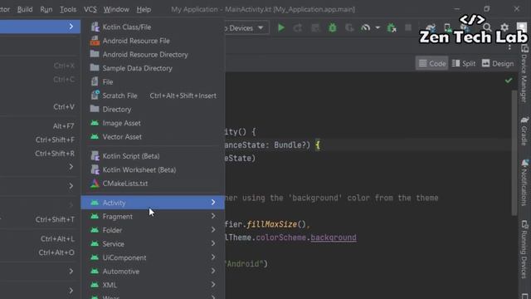
Task: Open the Notifications side panel
Action: (x=524, y=182)
